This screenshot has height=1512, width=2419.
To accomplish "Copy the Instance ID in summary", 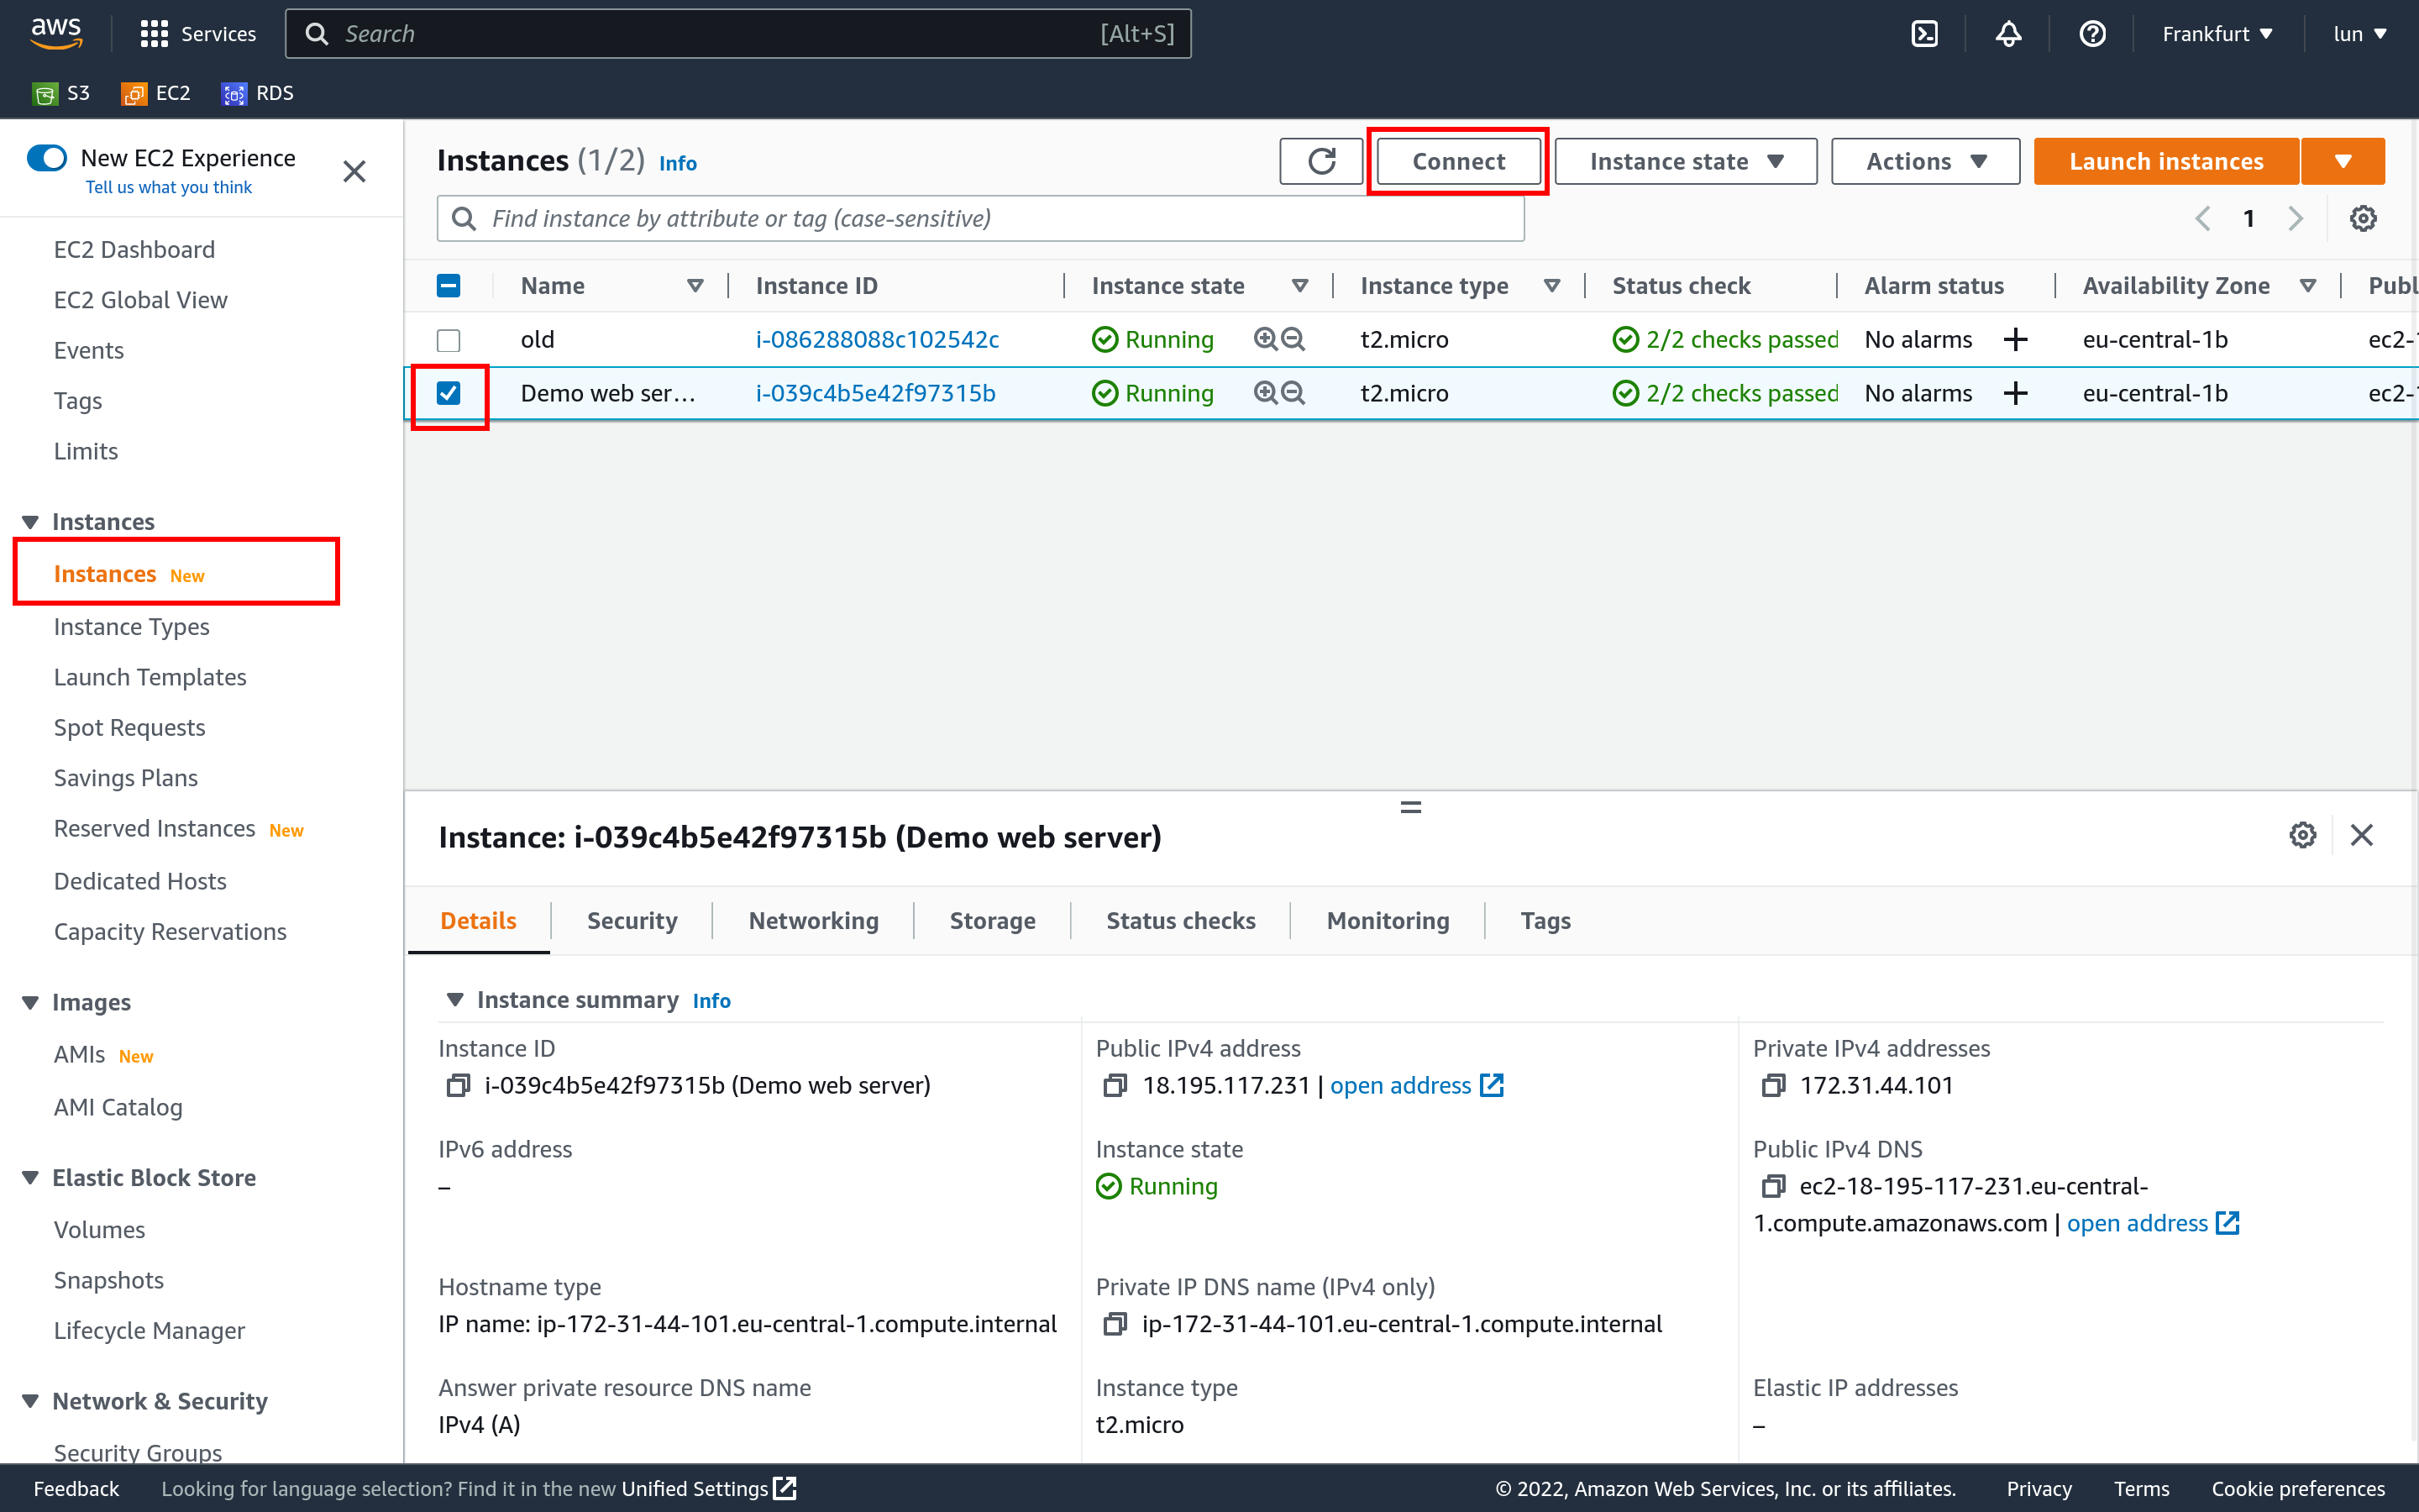I will 458,1085.
